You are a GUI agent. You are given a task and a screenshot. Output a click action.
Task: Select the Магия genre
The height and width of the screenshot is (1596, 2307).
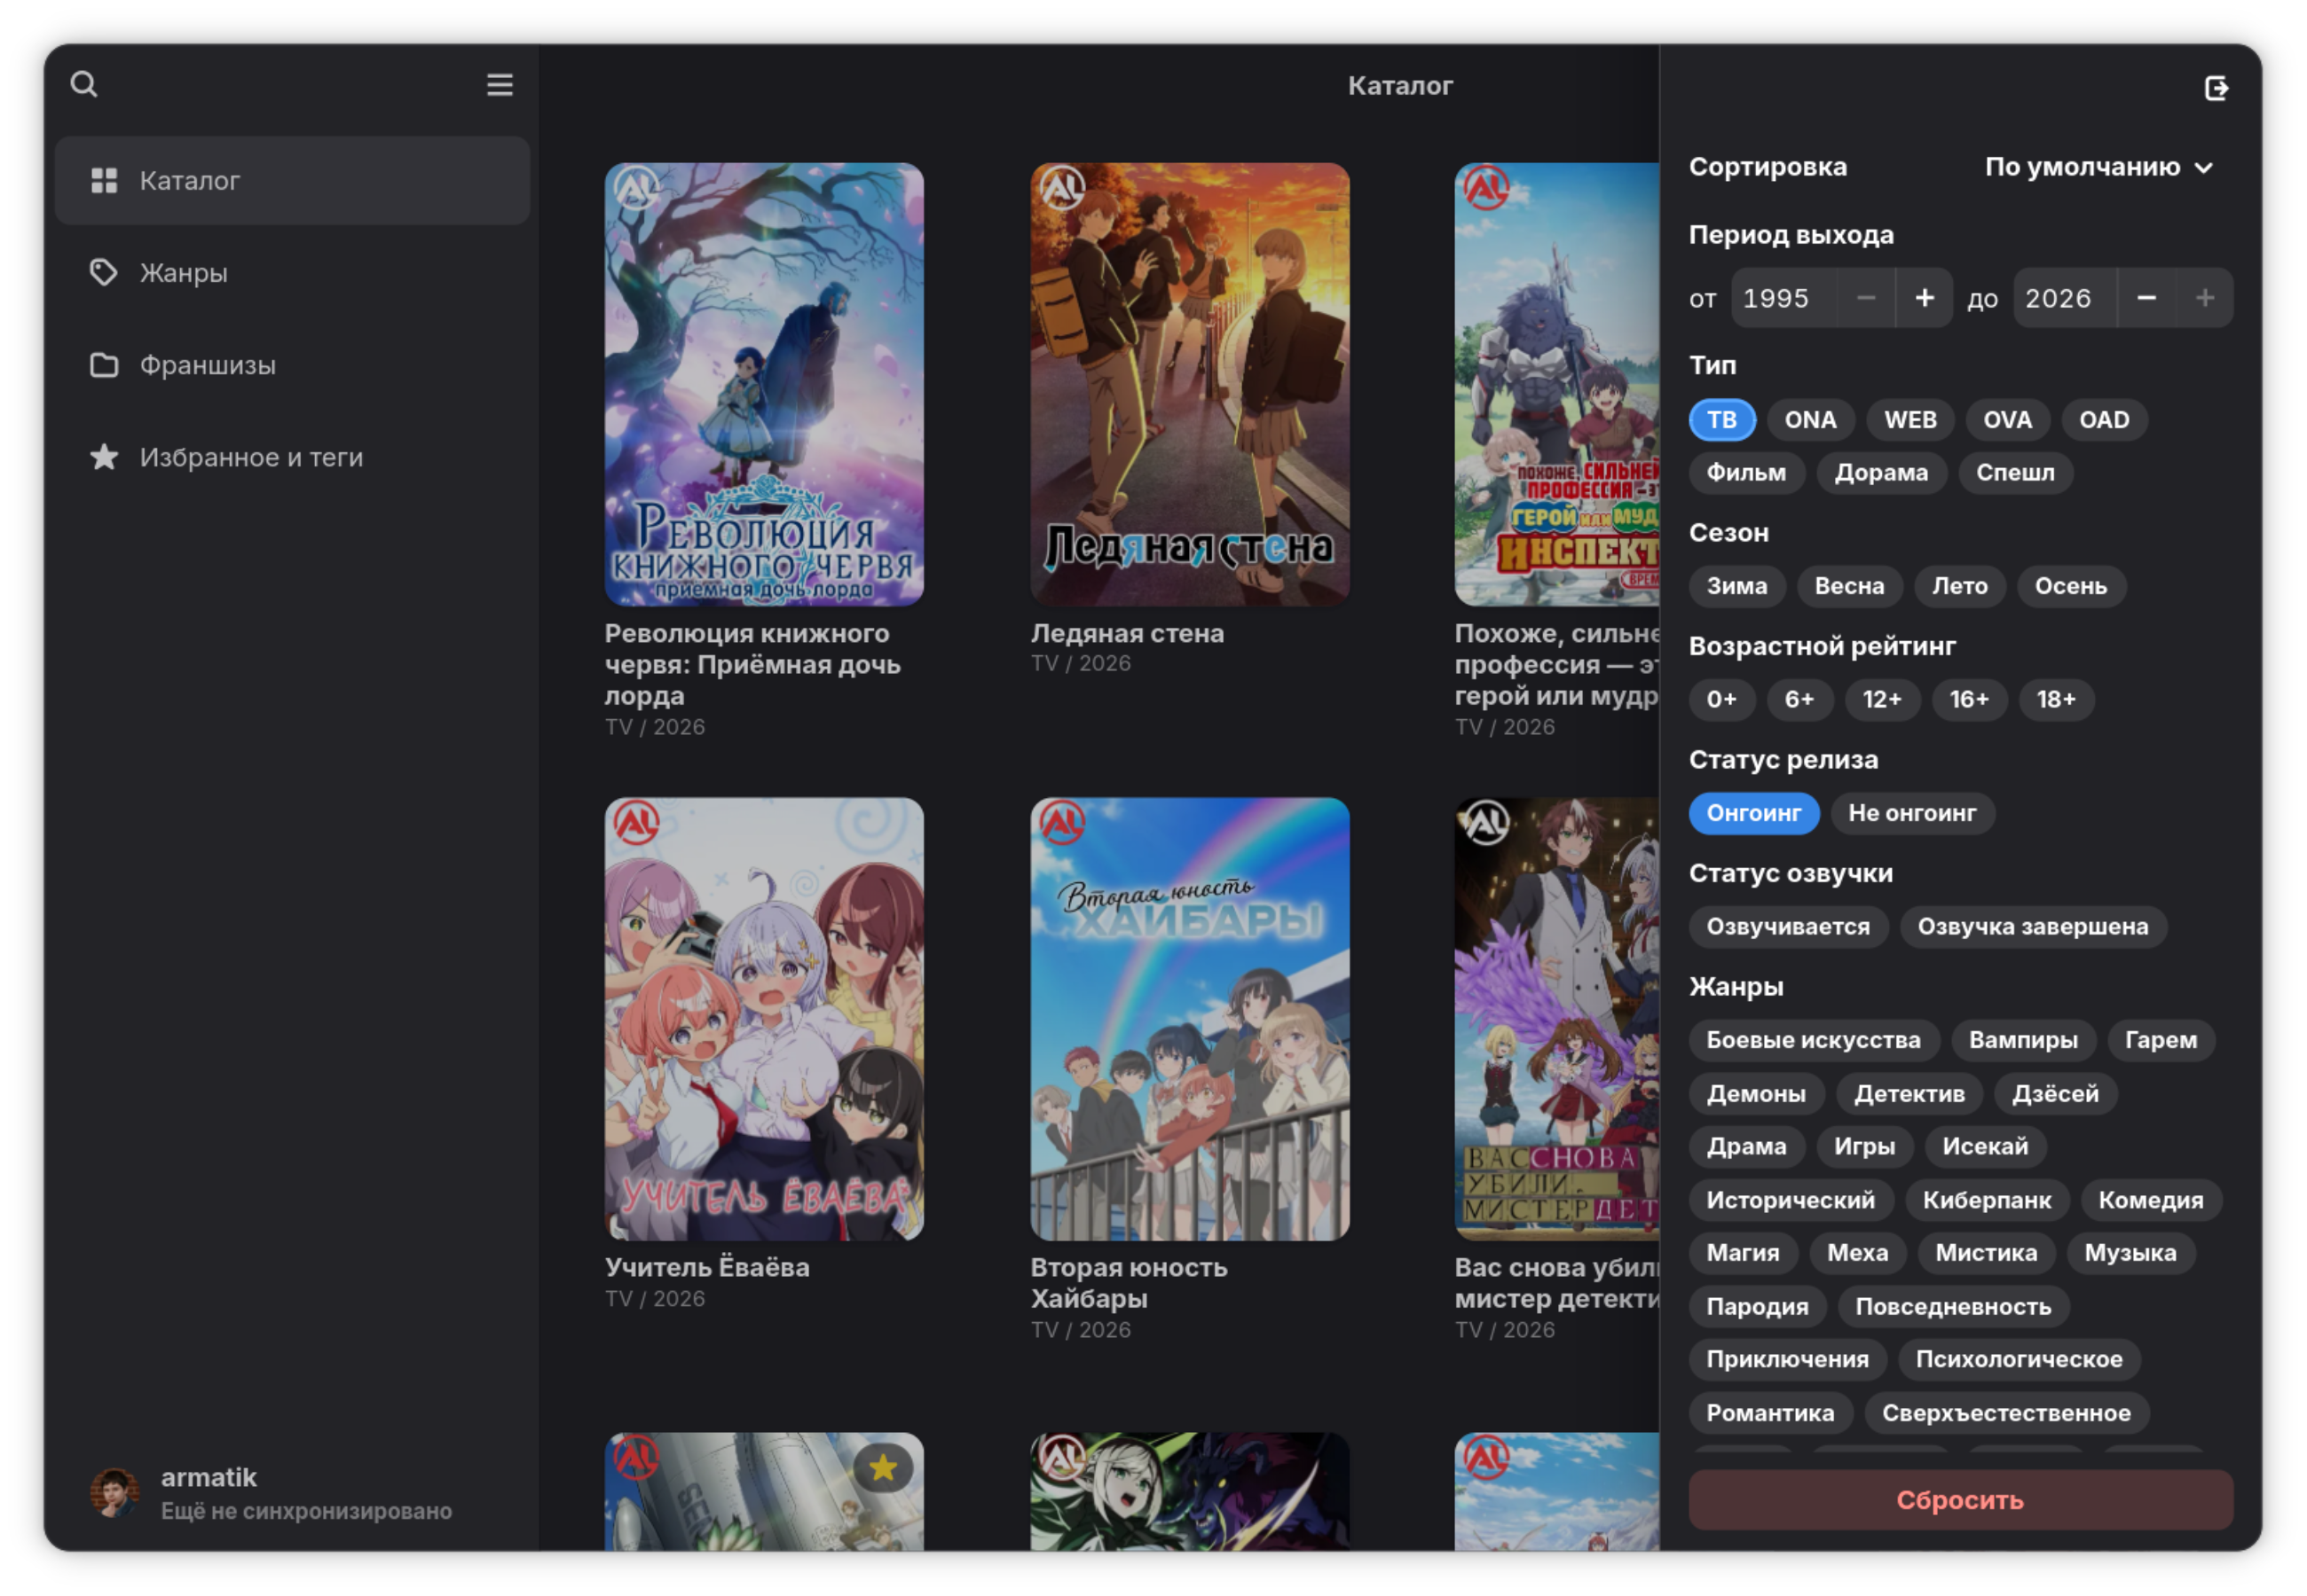[x=1743, y=1253]
